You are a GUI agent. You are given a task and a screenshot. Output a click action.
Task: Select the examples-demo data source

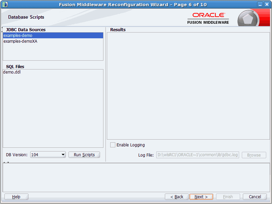coord(53,36)
